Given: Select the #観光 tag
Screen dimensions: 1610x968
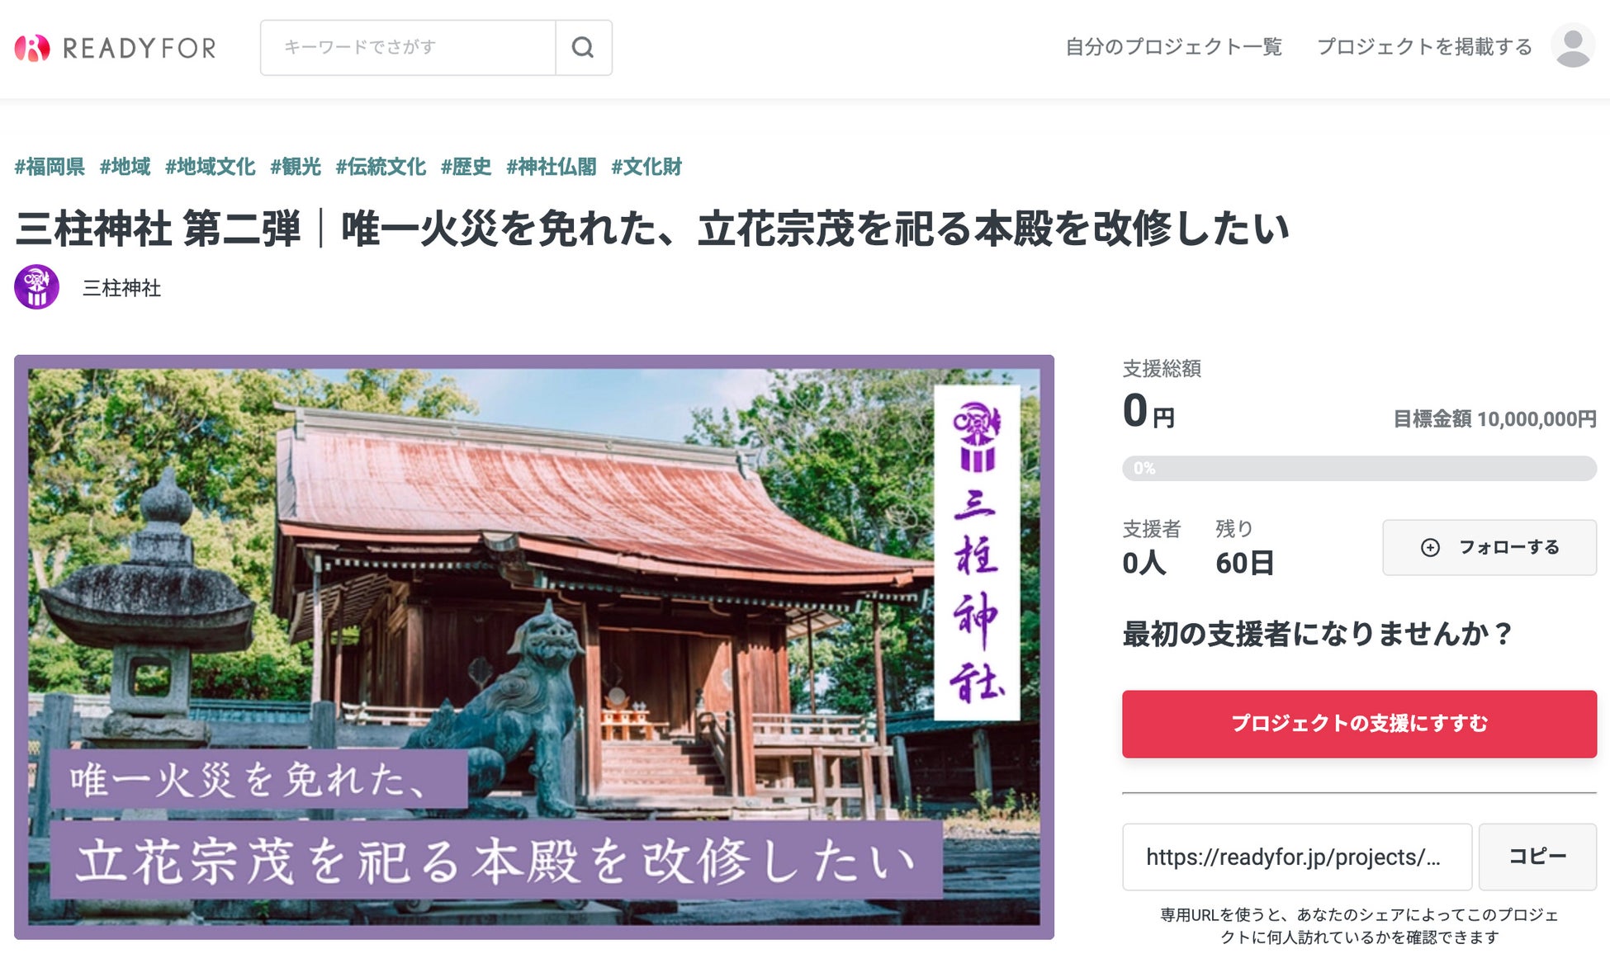Looking at the screenshot, I should click(295, 167).
